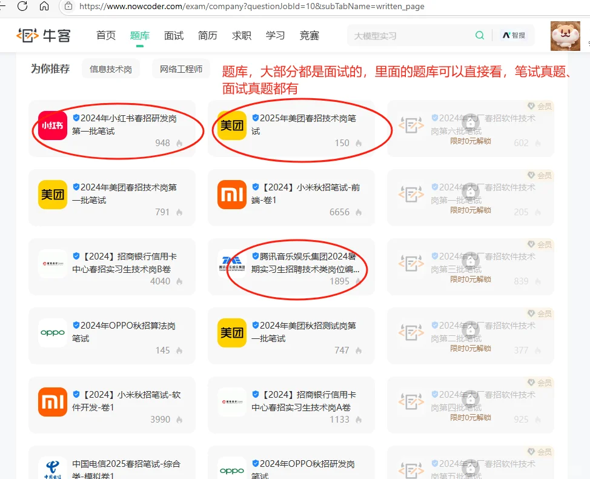Click the 4040 popularity count text
This screenshot has height=479, width=590.
pos(160,281)
